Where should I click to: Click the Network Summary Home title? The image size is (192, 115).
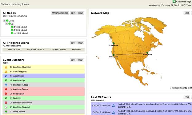15,4
